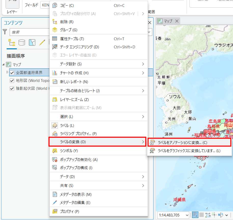Click List By Editing pencil icon

tap(42, 42)
